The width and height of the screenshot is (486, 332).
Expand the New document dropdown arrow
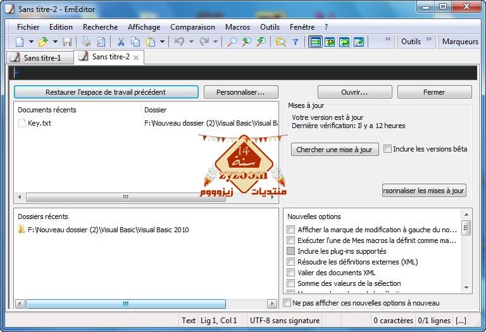31,42
